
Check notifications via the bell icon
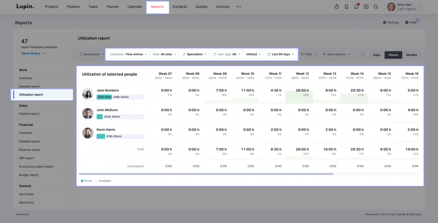pos(356,7)
